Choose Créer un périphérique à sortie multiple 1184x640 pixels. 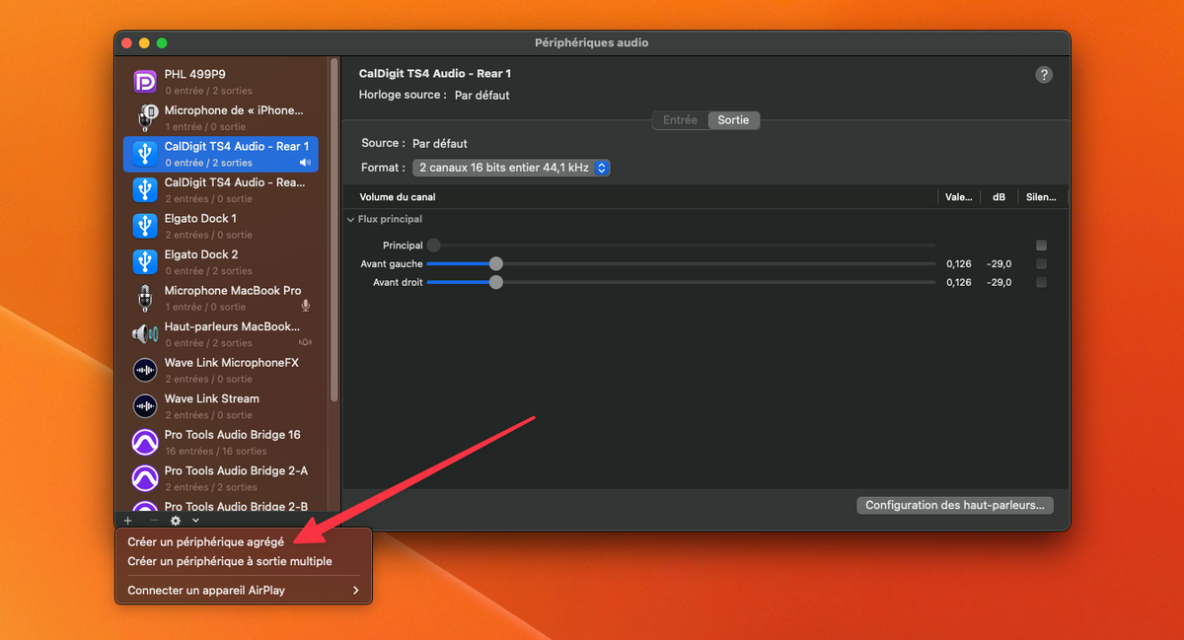coord(229,562)
